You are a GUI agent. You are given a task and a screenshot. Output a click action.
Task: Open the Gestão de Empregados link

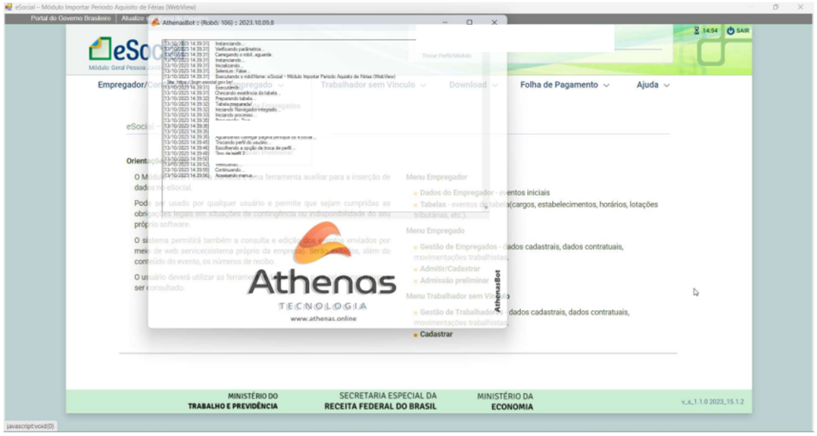click(x=458, y=246)
